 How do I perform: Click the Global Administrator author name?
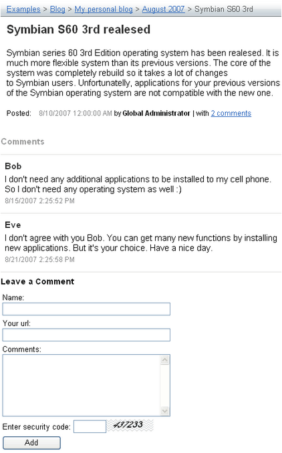click(x=156, y=114)
